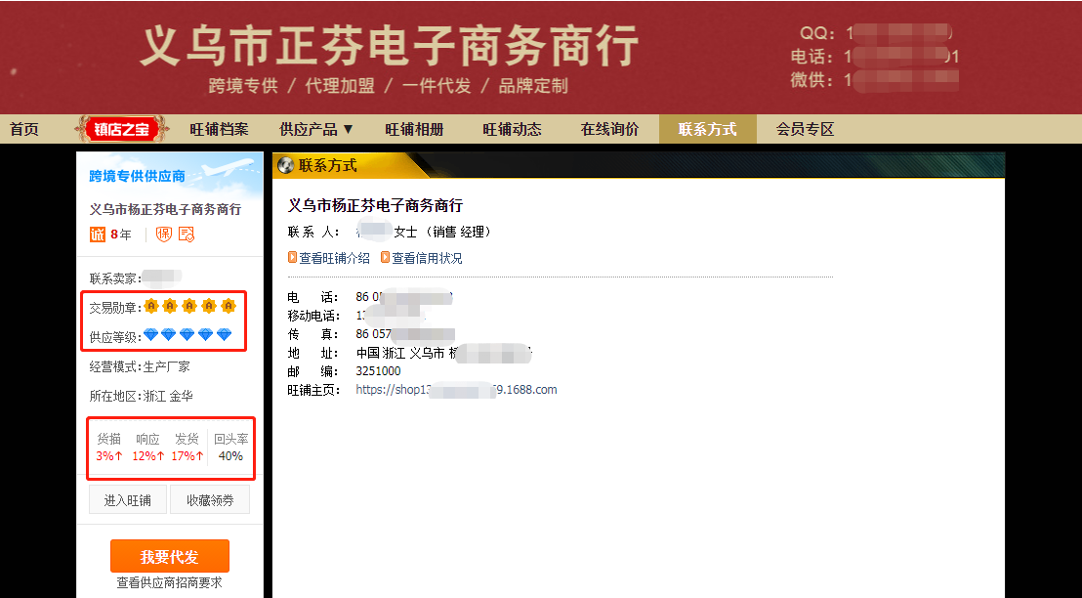Viewport: 1082px width, 598px height.
Task: Select the 在线询价 tab
Action: [x=610, y=129]
